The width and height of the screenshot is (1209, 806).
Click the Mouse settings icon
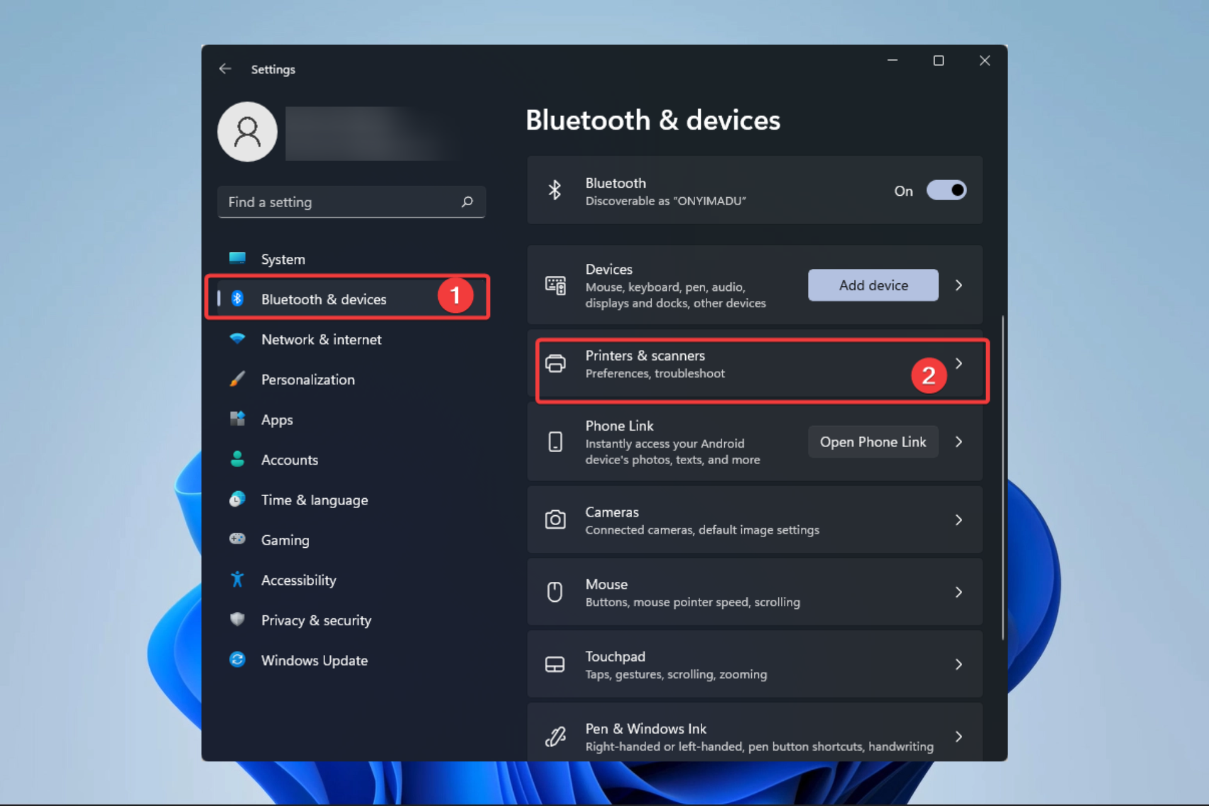[x=554, y=592]
